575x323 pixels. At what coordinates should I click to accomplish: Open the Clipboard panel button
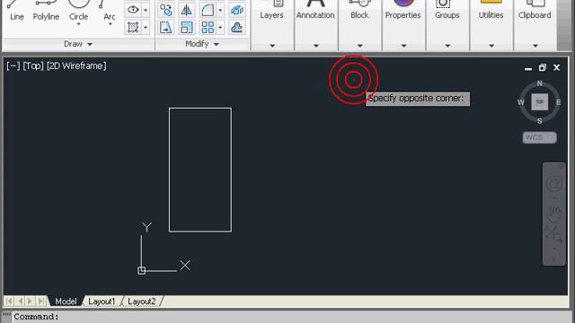[x=535, y=11]
